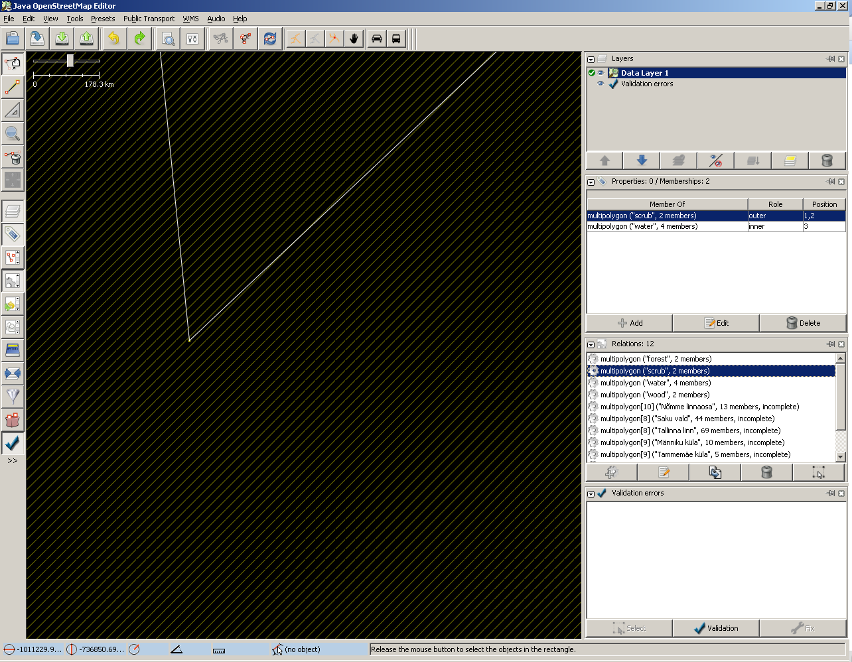Delete layer using trash icon in Layers
Image resolution: width=852 pixels, height=662 pixels.
[827, 161]
